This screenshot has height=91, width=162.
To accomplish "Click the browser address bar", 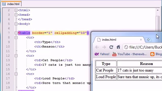I will (x=143, y=47).
